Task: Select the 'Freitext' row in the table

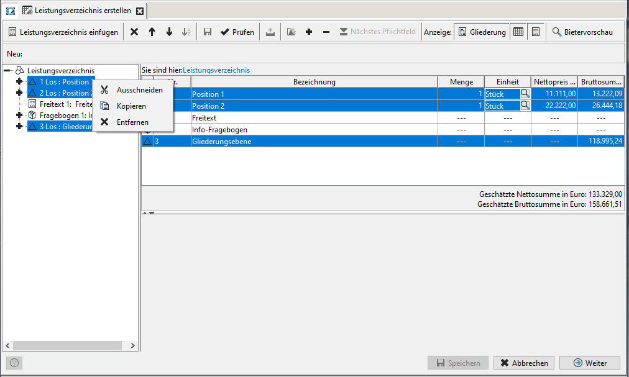Action: click(383, 118)
